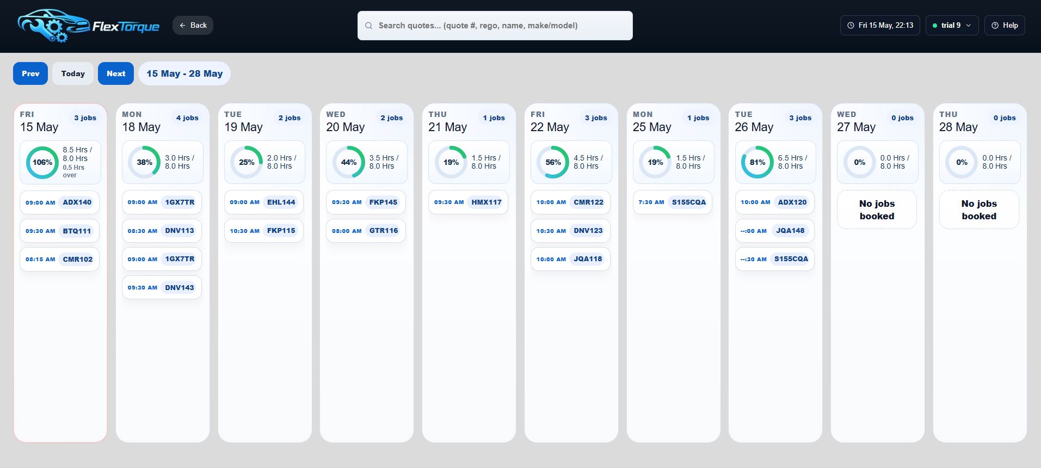Click the 4 jobs badge on 18 May
1041x468 pixels.
click(187, 118)
